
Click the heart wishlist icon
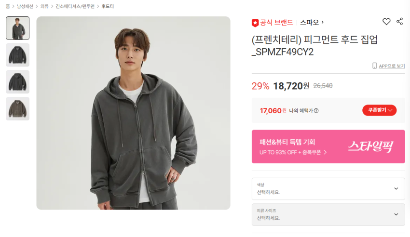(386, 22)
